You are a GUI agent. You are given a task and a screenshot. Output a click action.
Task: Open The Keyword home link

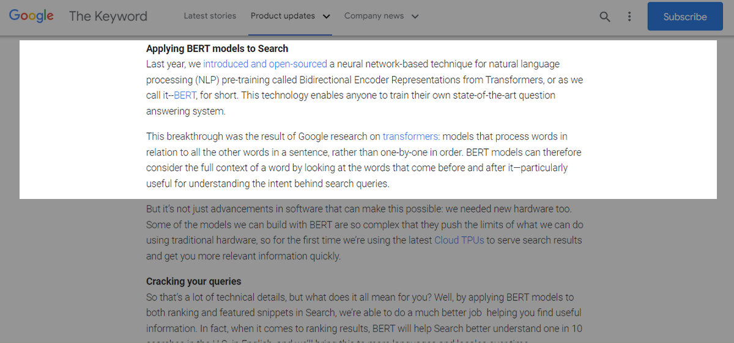pyautogui.click(x=108, y=16)
